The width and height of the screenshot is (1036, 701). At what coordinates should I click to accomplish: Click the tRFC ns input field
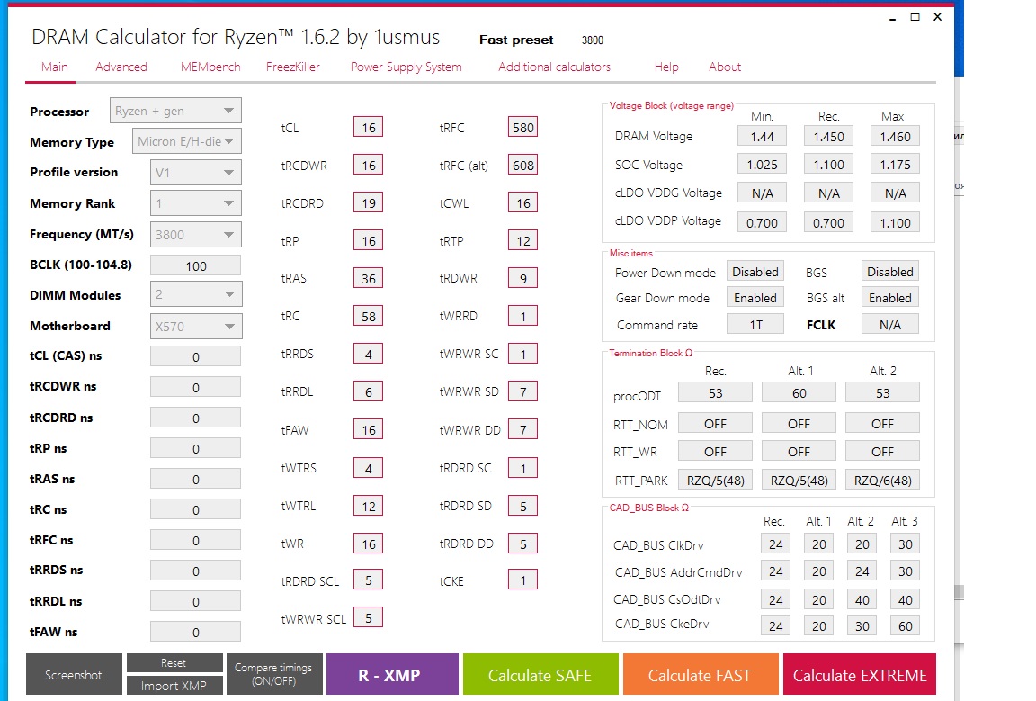195,540
